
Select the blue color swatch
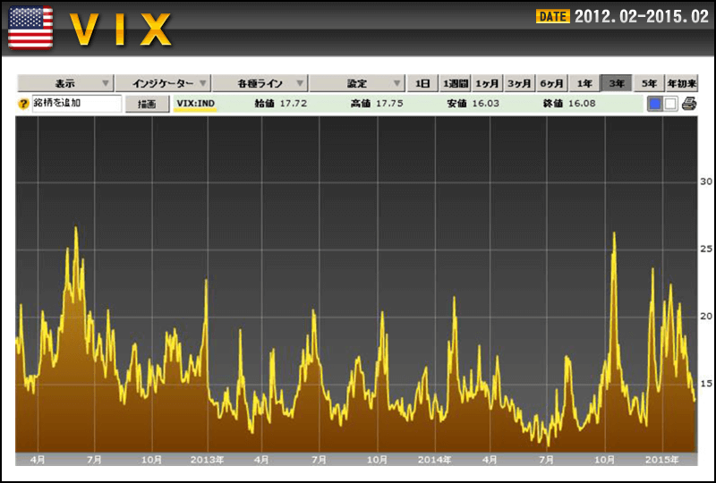point(655,104)
